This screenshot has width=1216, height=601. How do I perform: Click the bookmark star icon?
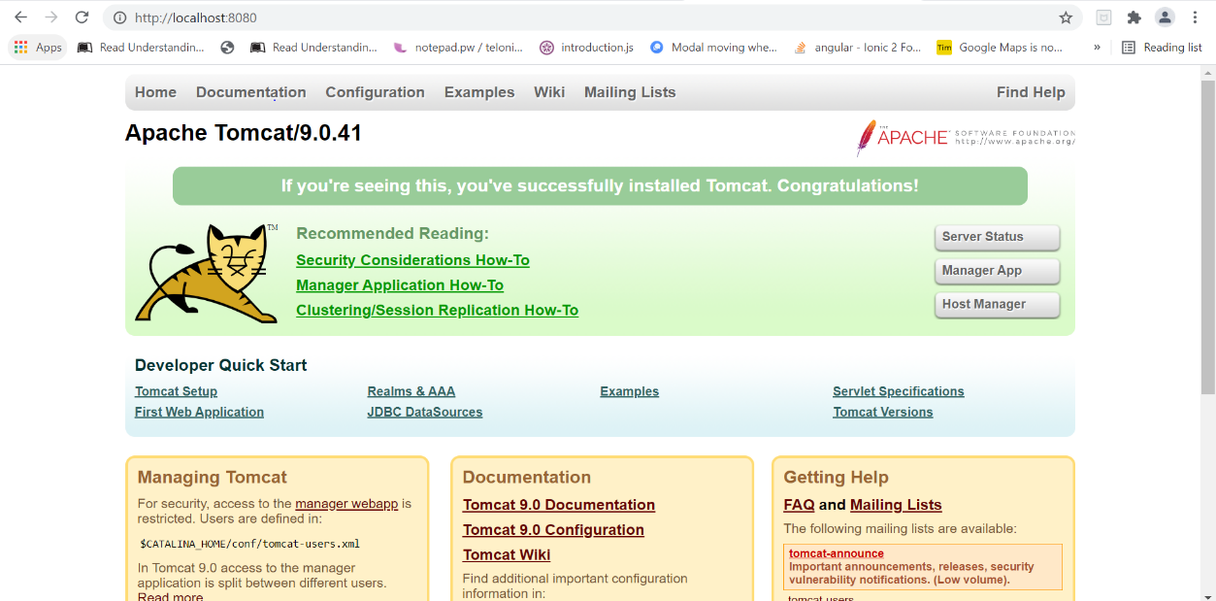1066,17
